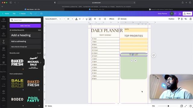Open the Templates sidebar panel
Image resolution: width=193 pixels, height=108 pixels.
pos(4,20)
